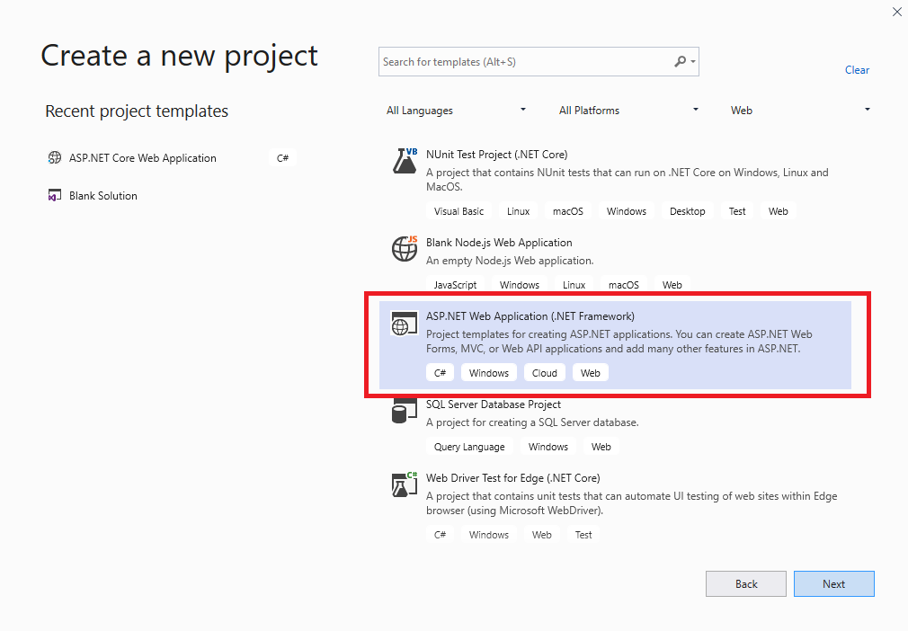The height and width of the screenshot is (631, 908).
Task: Pick the Blank Node.js Web Application template
Action: point(499,243)
